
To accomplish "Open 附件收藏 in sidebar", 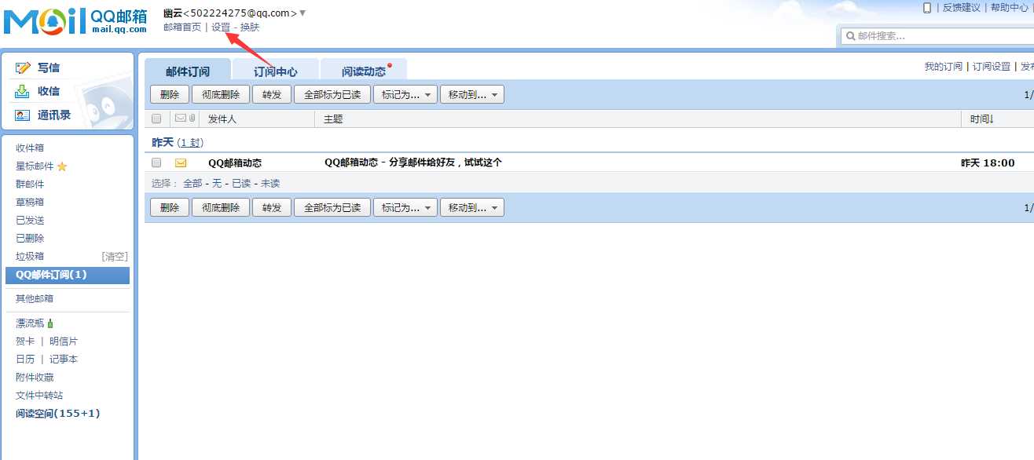I will coord(35,378).
